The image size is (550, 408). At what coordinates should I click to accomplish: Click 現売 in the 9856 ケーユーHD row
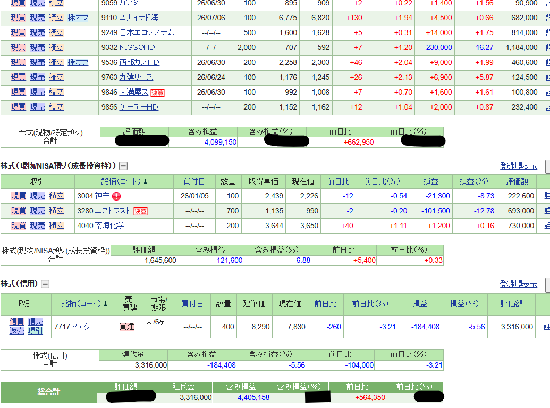pyautogui.click(x=37, y=107)
